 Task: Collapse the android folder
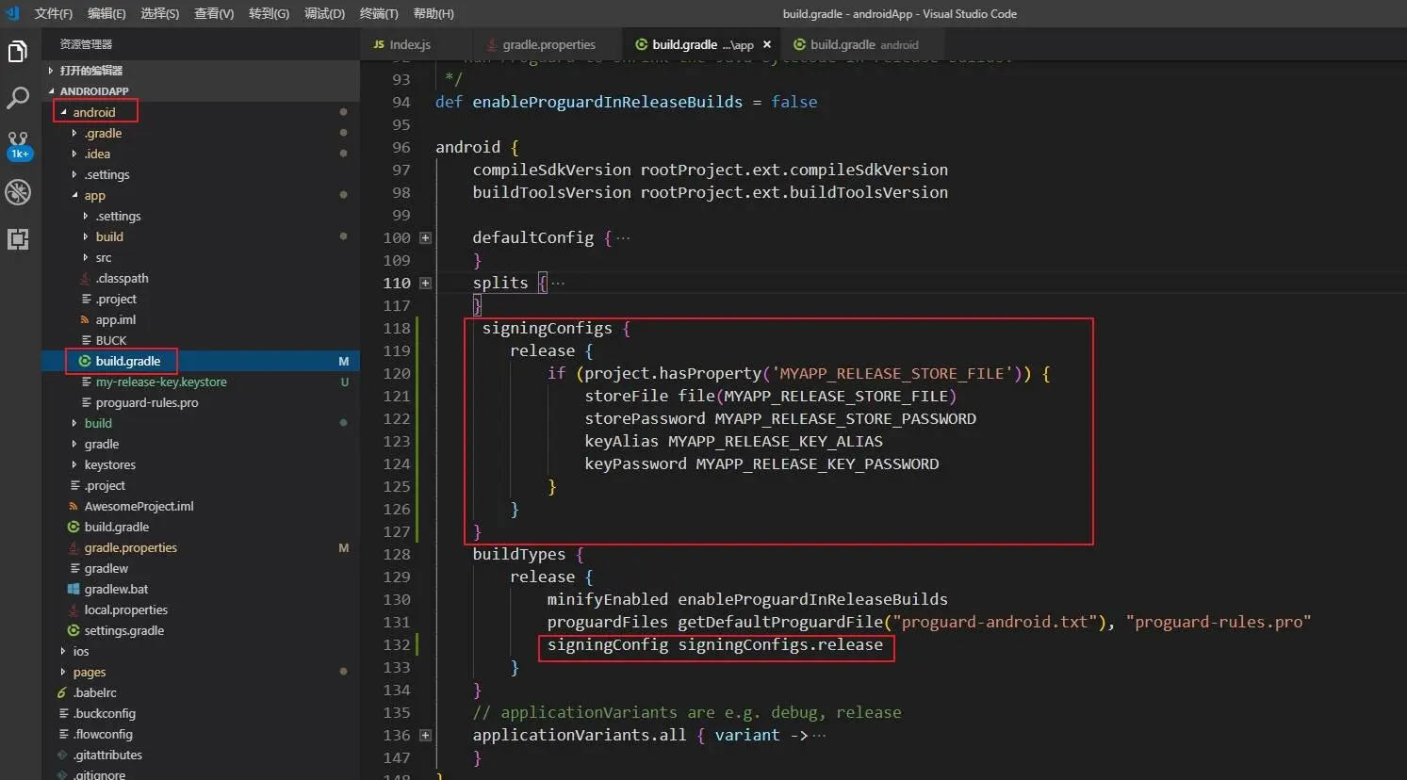point(63,112)
